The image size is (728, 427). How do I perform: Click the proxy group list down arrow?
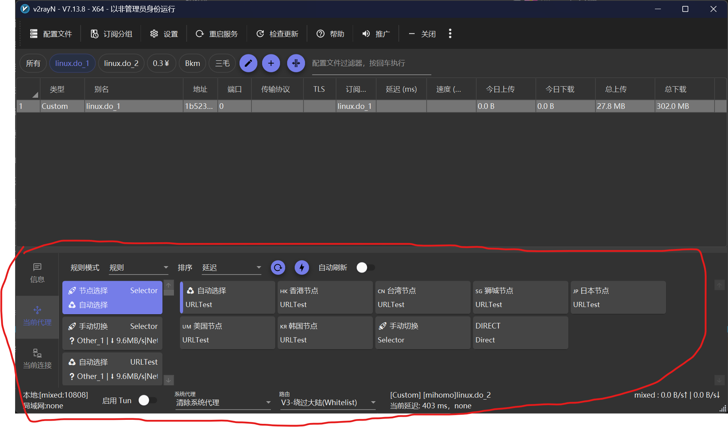(x=169, y=380)
